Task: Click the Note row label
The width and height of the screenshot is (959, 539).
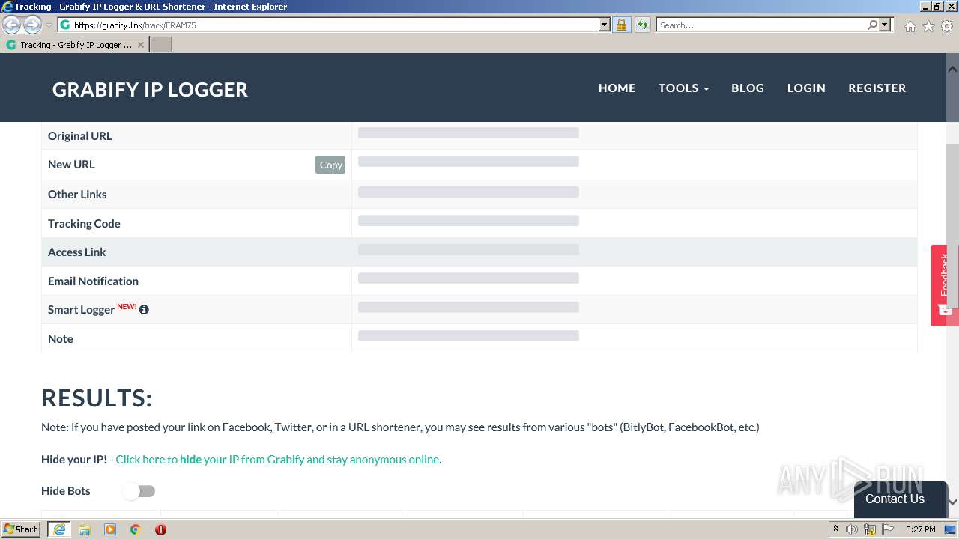Action: pos(61,338)
